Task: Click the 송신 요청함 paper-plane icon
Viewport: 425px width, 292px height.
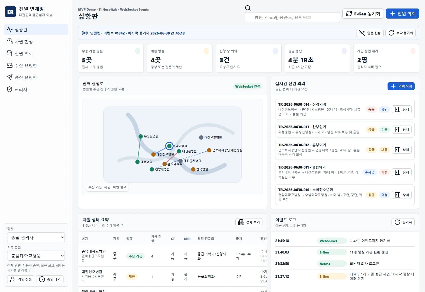Action: coord(10,77)
